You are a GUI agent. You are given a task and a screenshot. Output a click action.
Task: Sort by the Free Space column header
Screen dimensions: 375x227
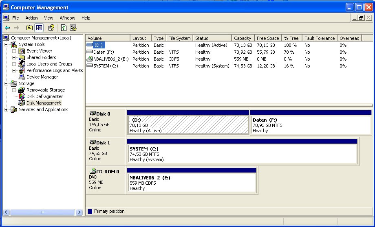[268, 38]
